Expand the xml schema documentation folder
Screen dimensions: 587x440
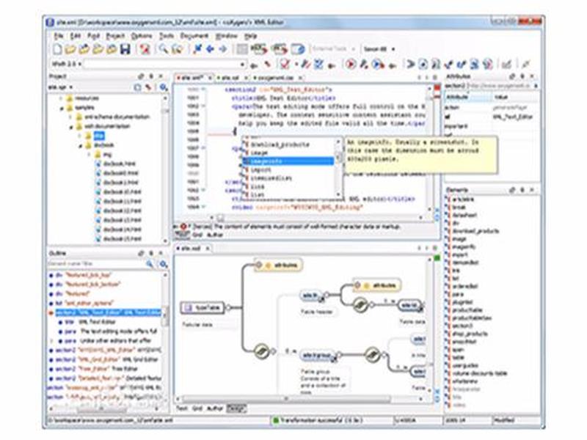coord(70,117)
